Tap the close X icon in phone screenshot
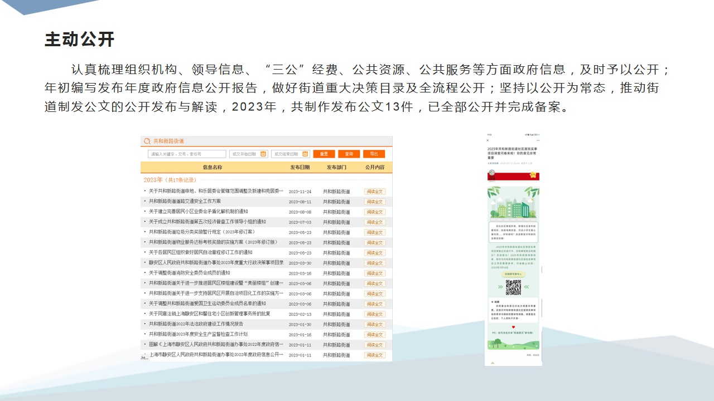 point(488,141)
